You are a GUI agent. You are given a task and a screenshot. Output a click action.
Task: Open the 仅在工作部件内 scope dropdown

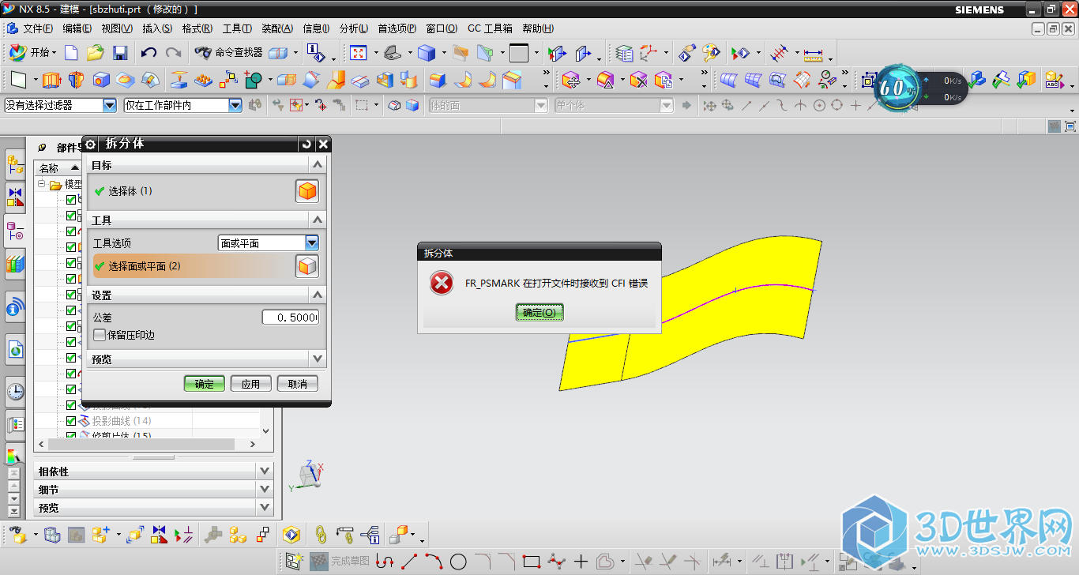[x=235, y=105]
